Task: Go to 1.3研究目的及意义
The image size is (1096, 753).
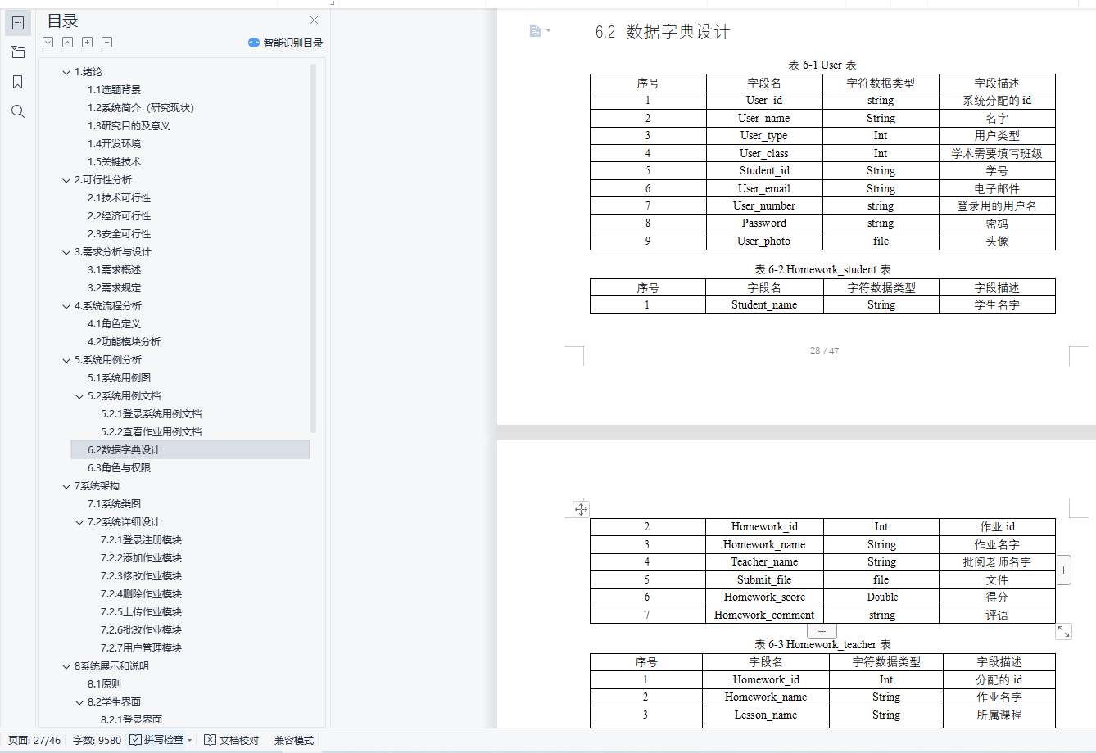Action: 129,126
